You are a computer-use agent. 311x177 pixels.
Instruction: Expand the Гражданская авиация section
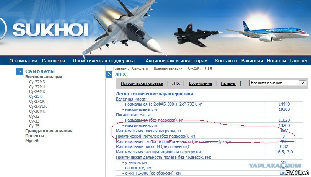click(49, 131)
